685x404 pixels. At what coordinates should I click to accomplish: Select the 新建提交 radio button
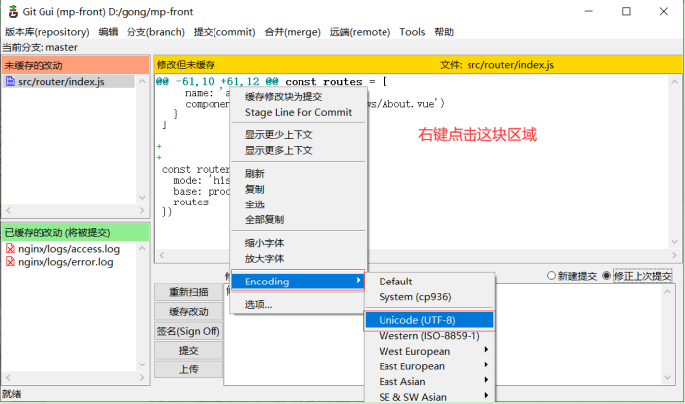551,276
